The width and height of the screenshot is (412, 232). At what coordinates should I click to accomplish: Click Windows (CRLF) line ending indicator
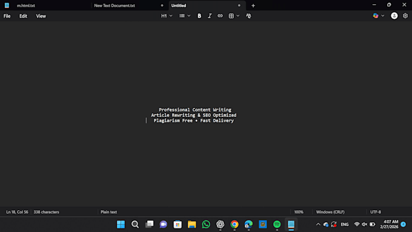[x=330, y=212]
